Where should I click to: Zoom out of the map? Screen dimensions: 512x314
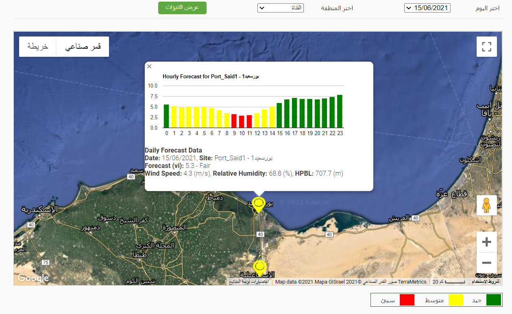(486, 262)
